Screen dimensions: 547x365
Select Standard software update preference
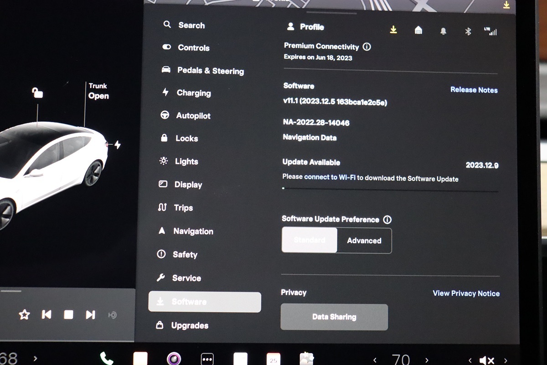[x=310, y=240]
